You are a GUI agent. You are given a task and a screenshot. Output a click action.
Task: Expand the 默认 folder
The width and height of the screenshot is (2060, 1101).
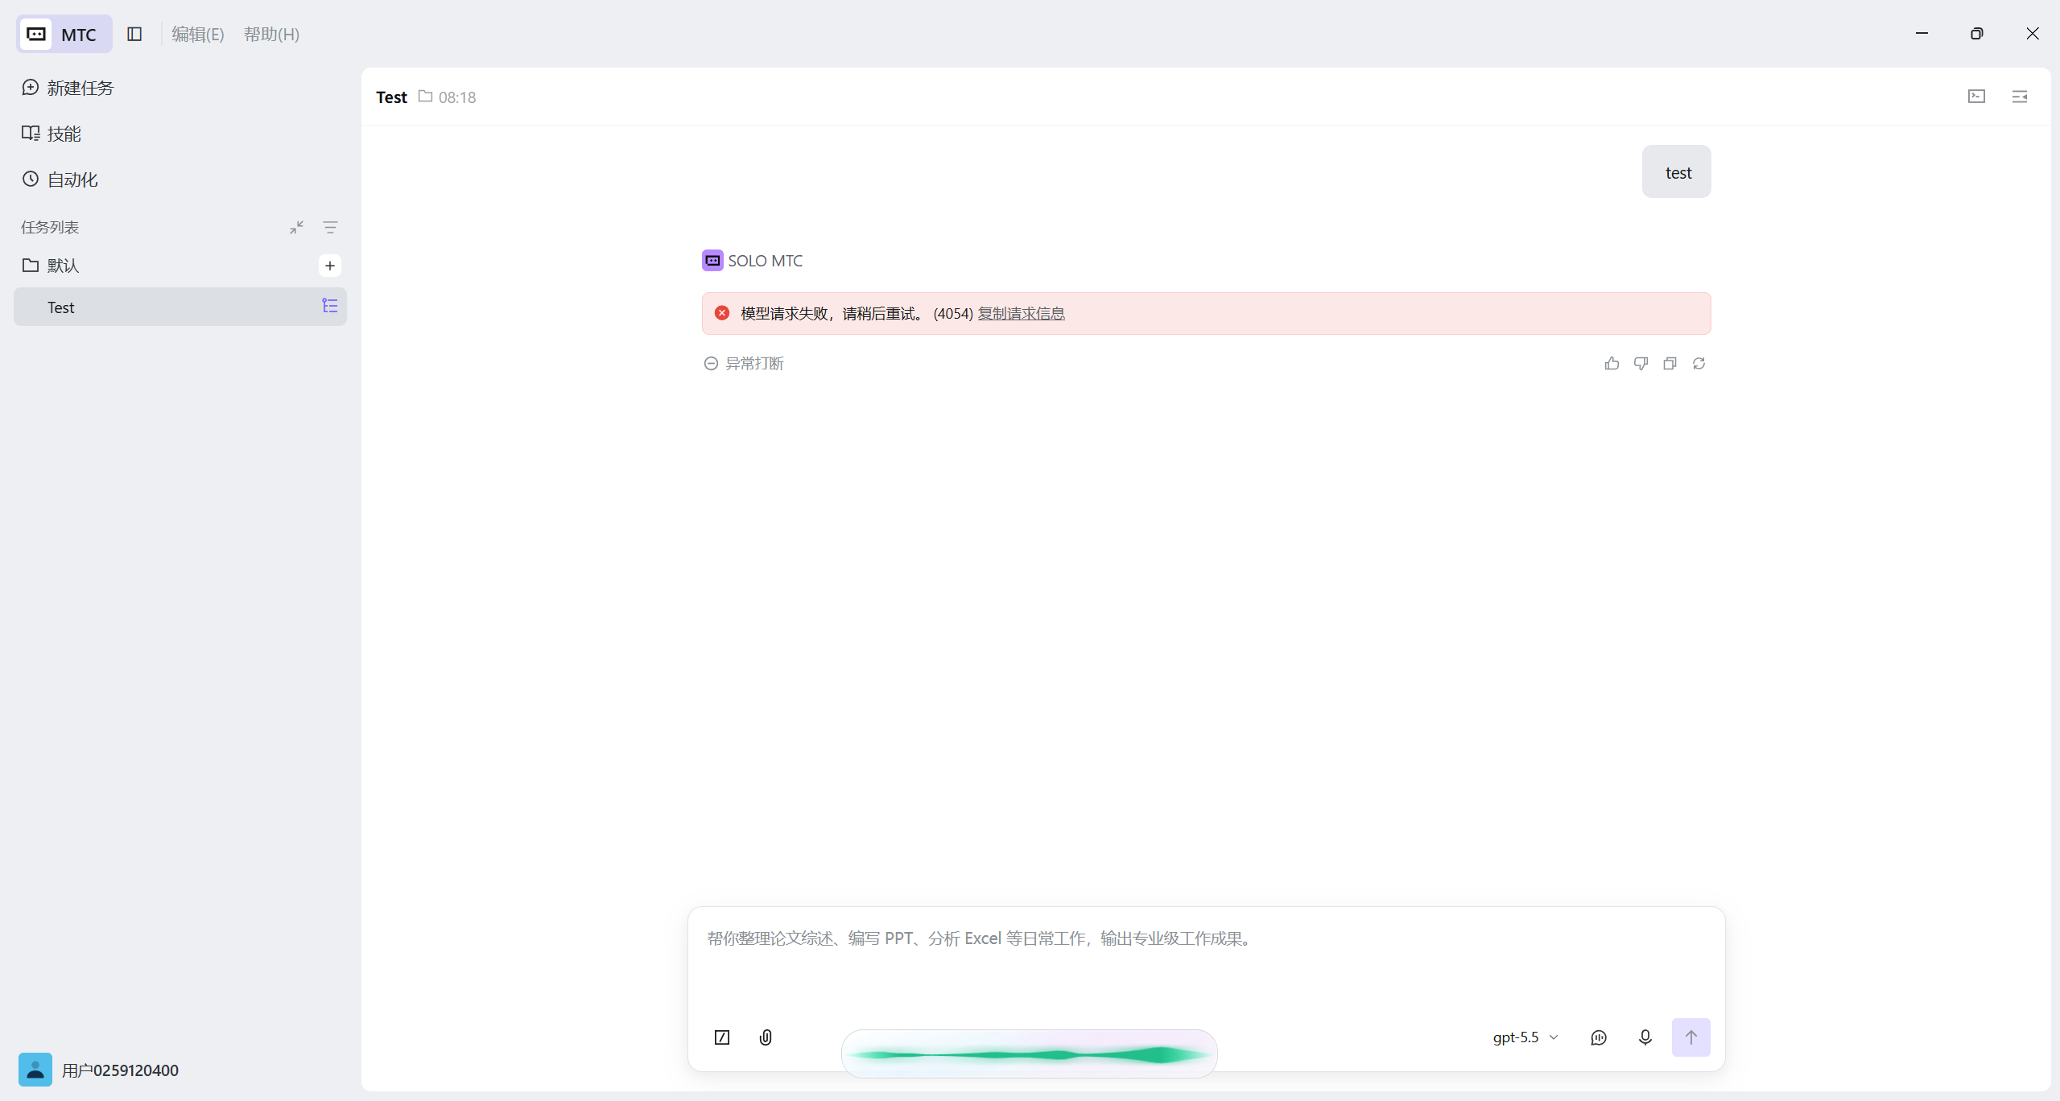click(x=50, y=266)
